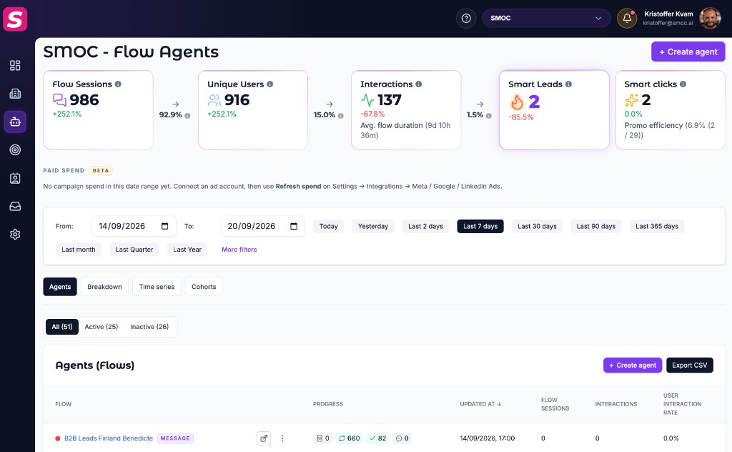Filter to Inactive (26) agents
This screenshot has height=452, width=732.
149,327
